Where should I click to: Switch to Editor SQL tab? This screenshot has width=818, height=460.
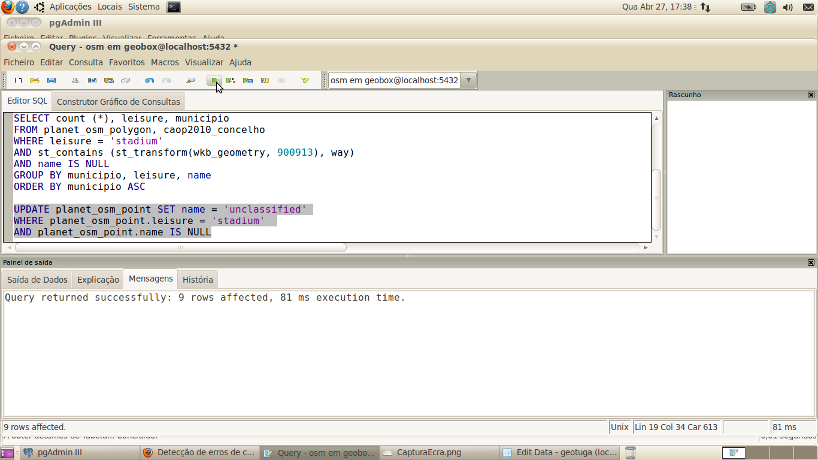(x=27, y=101)
